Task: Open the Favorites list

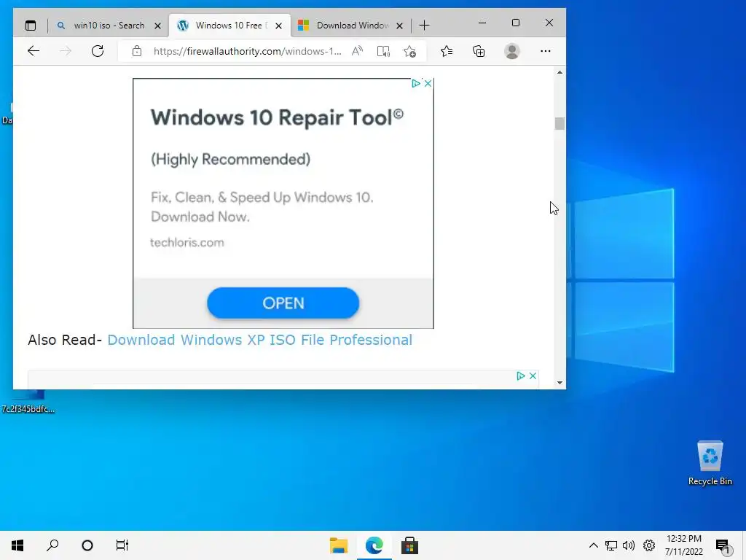Action: click(x=447, y=51)
